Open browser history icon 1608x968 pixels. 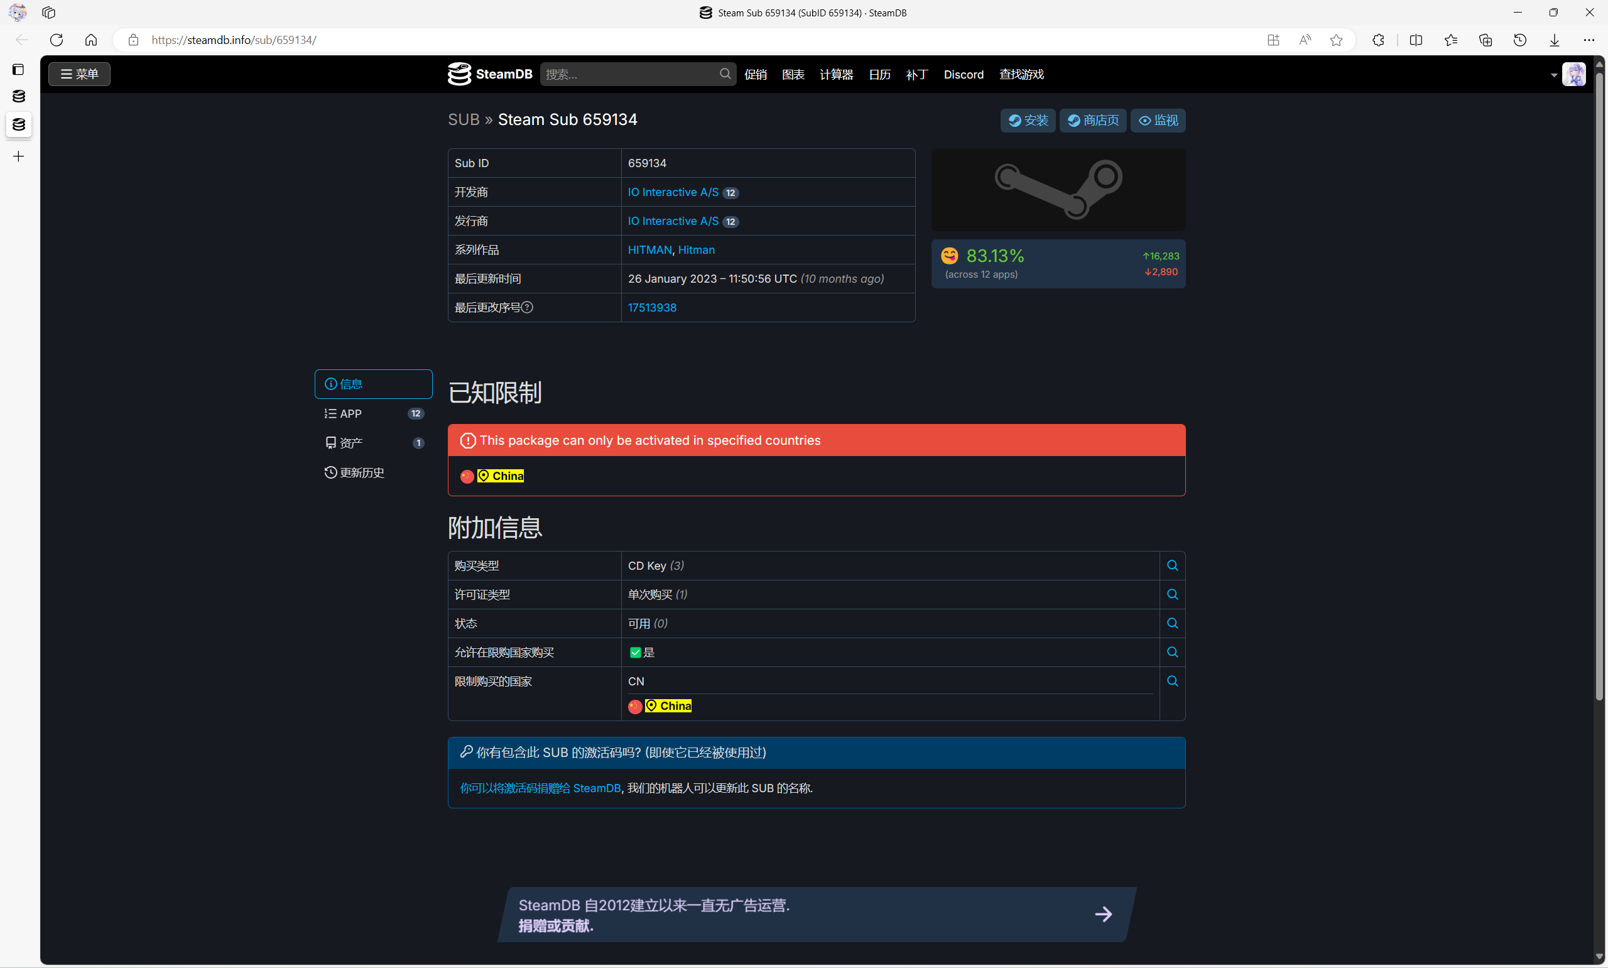[1520, 40]
